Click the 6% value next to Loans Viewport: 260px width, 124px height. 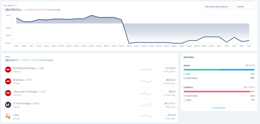[253, 100]
